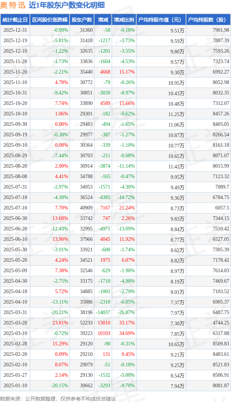The height and width of the screenshot is (402, 231).
Task: Click the 11.42万 average holding value
Action: pos(176,167)
